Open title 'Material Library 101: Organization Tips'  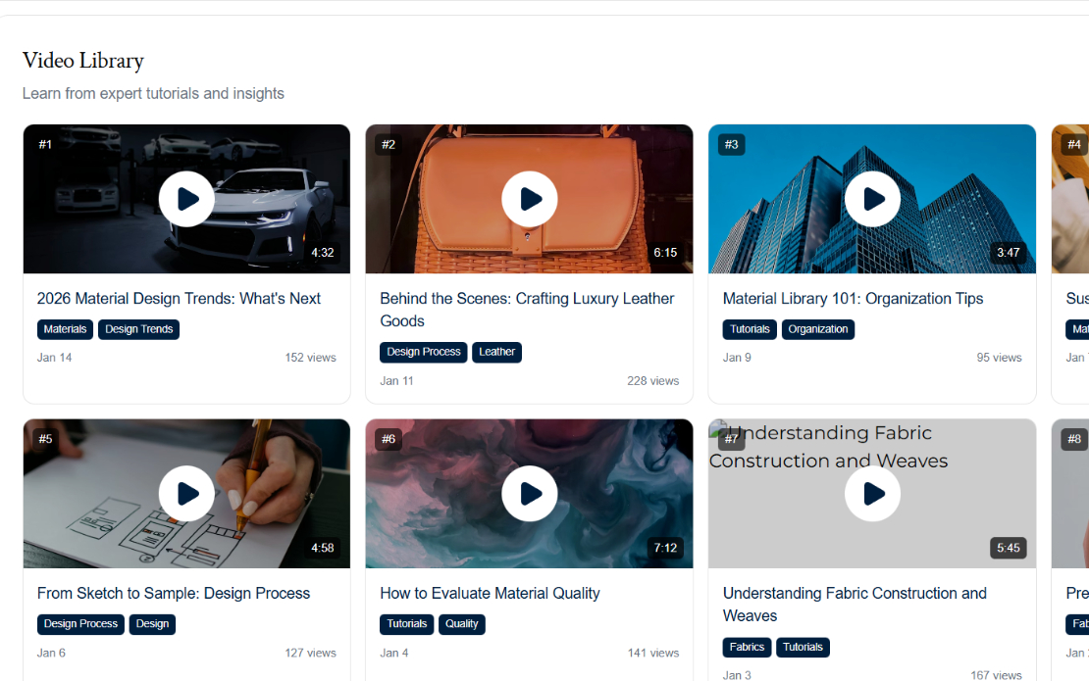[x=853, y=298]
